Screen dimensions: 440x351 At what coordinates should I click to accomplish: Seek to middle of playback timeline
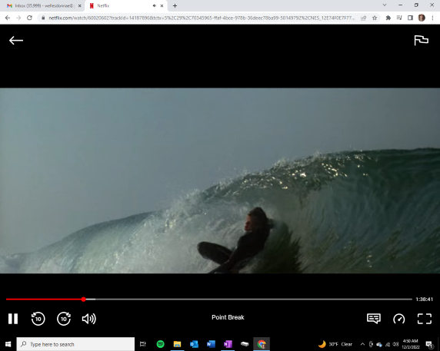point(209,300)
